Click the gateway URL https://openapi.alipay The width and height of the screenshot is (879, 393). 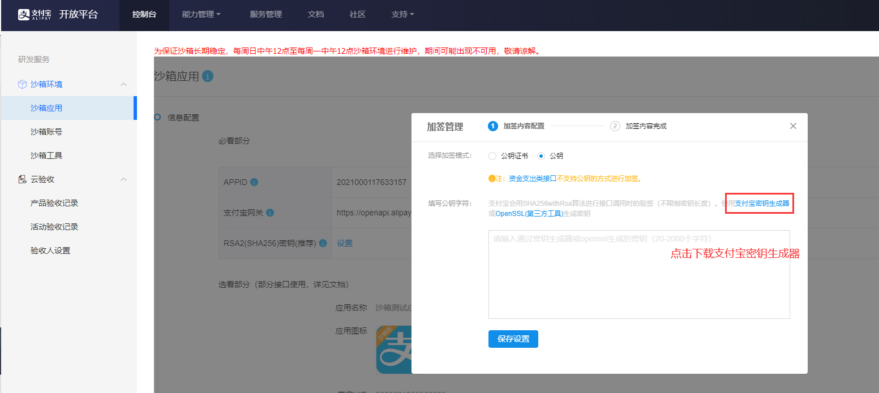coord(374,213)
